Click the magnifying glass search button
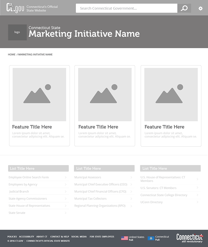Image resolution: width=208 pixels, height=247 pixels. point(184,8)
